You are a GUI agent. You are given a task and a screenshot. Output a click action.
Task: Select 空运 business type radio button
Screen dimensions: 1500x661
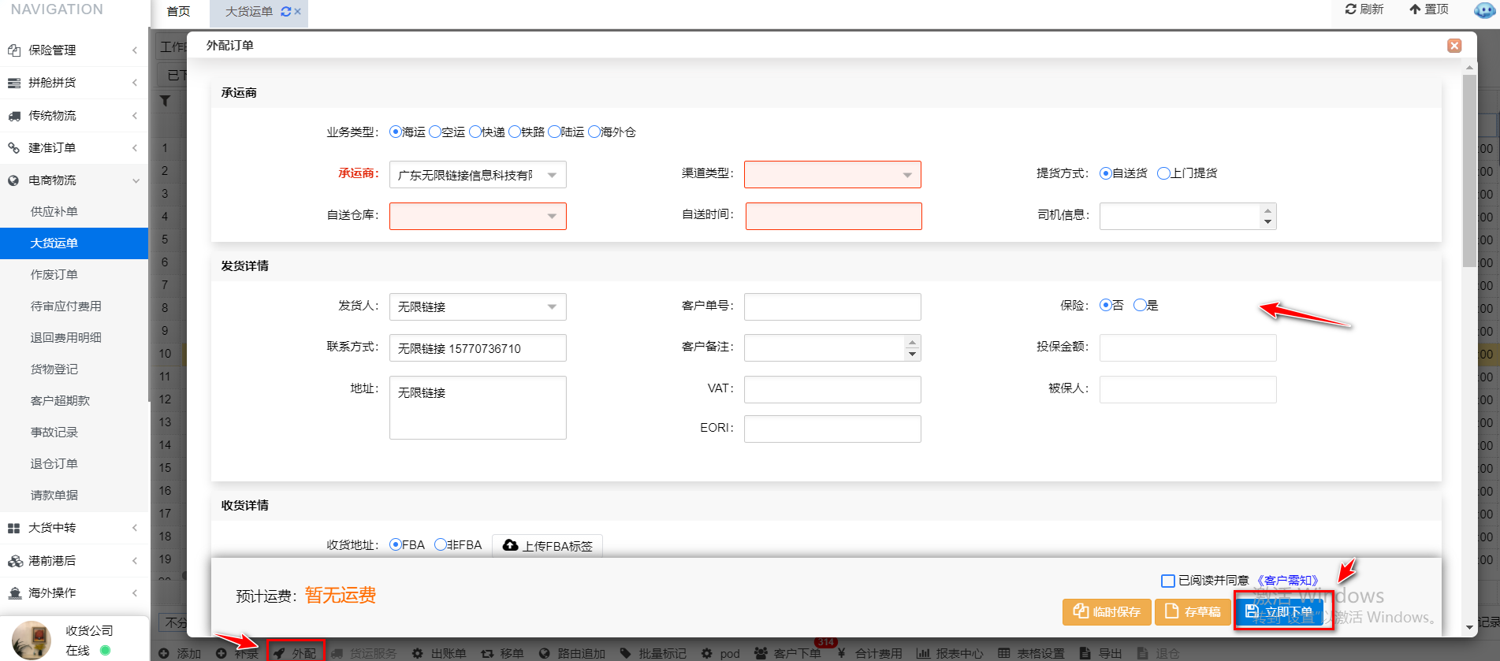click(435, 132)
